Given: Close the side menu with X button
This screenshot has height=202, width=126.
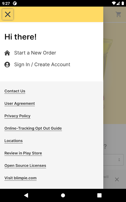Looking at the screenshot, I should tap(8, 14).
